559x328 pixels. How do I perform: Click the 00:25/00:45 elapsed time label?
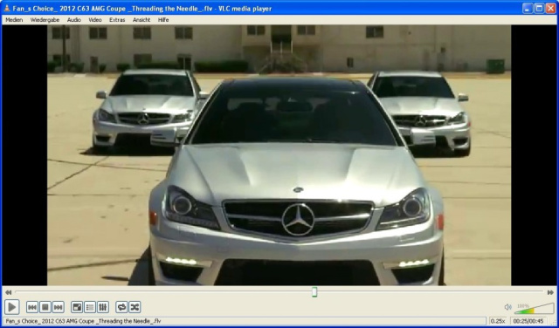(x=528, y=321)
